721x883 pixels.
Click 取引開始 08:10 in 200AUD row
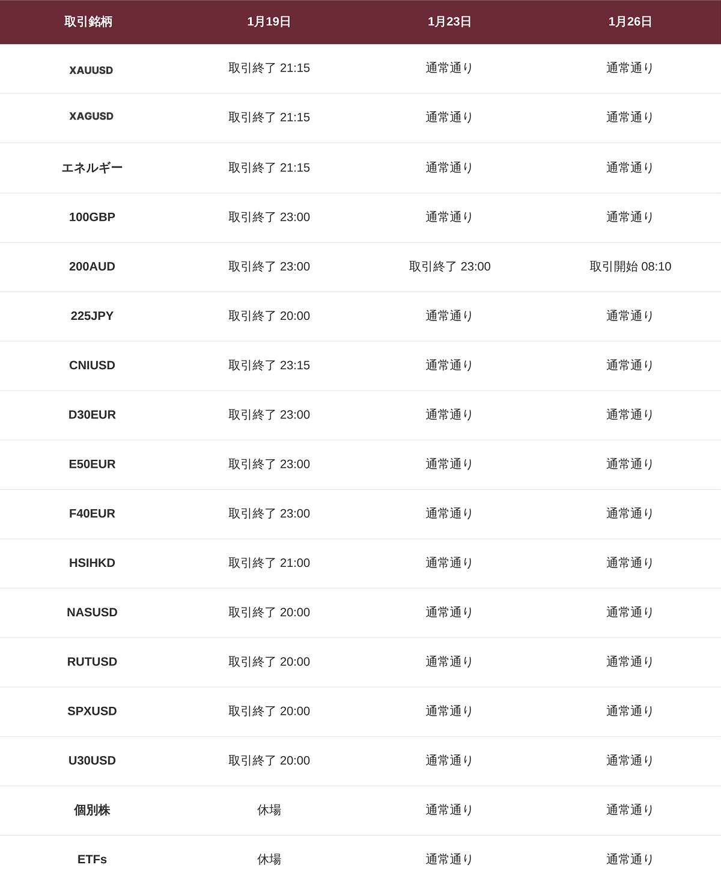click(x=630, y=266)
